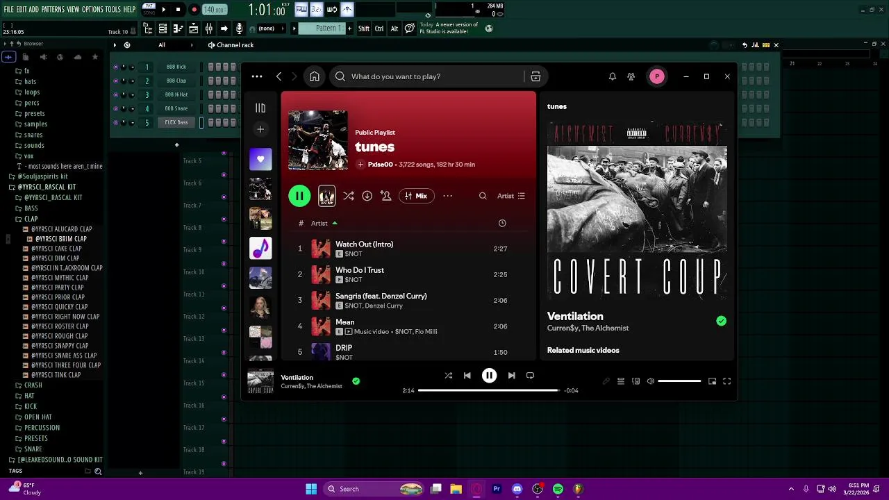Click the Spotify Home icon

(315, 76)
